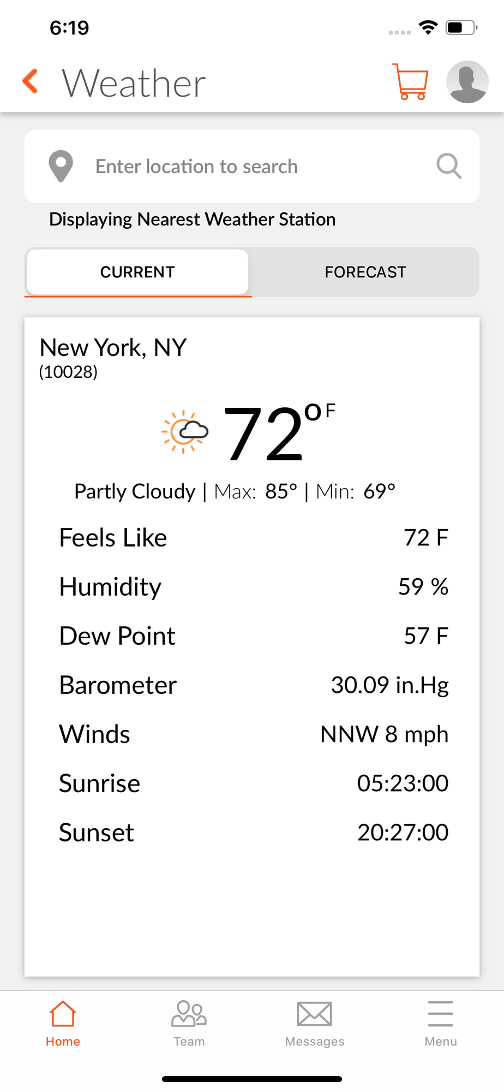Tap the Wi-Fi status icon

[x=429, y=27]
